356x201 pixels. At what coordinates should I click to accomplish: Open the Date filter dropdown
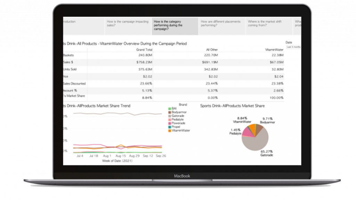tap(293, 47)
